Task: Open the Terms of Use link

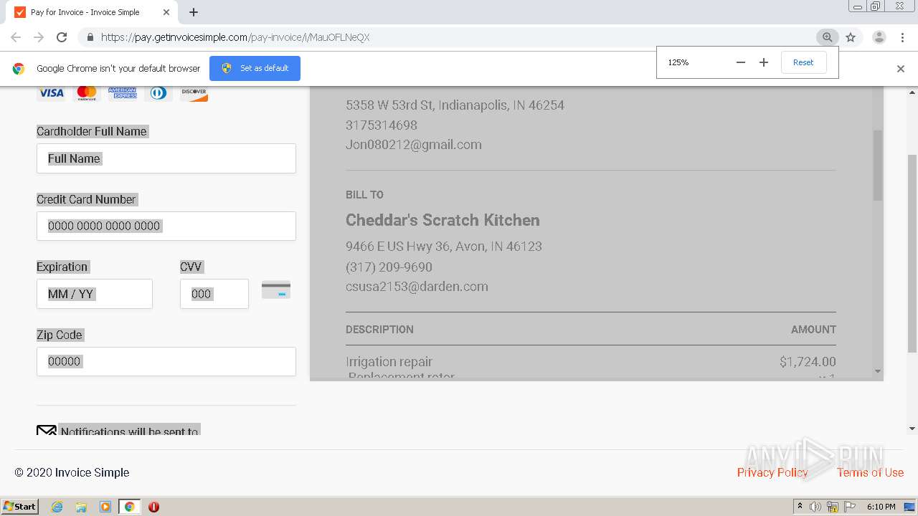Action: pyautogui.click(x=870, y=472)
